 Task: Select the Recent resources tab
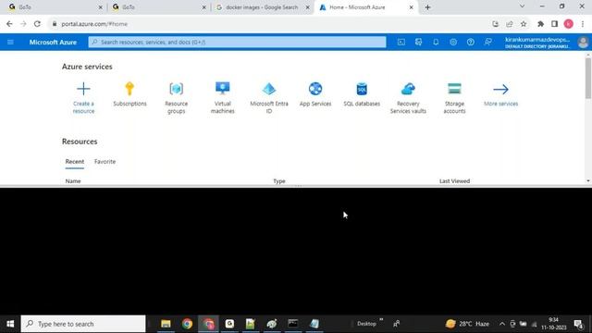75,162
